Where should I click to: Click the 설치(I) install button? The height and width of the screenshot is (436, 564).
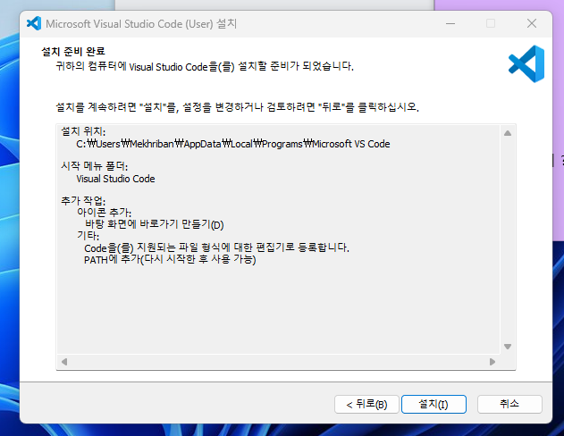(434, 405)
